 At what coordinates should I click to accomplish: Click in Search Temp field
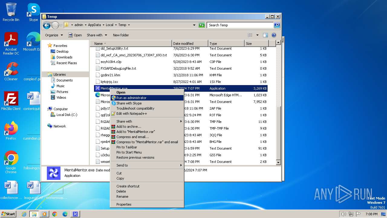240,25
